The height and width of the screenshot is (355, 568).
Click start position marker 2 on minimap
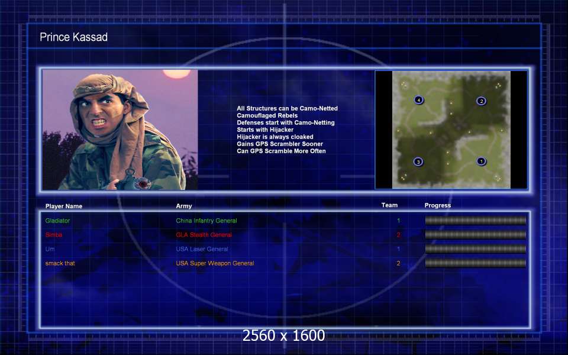tap(481, 101)
